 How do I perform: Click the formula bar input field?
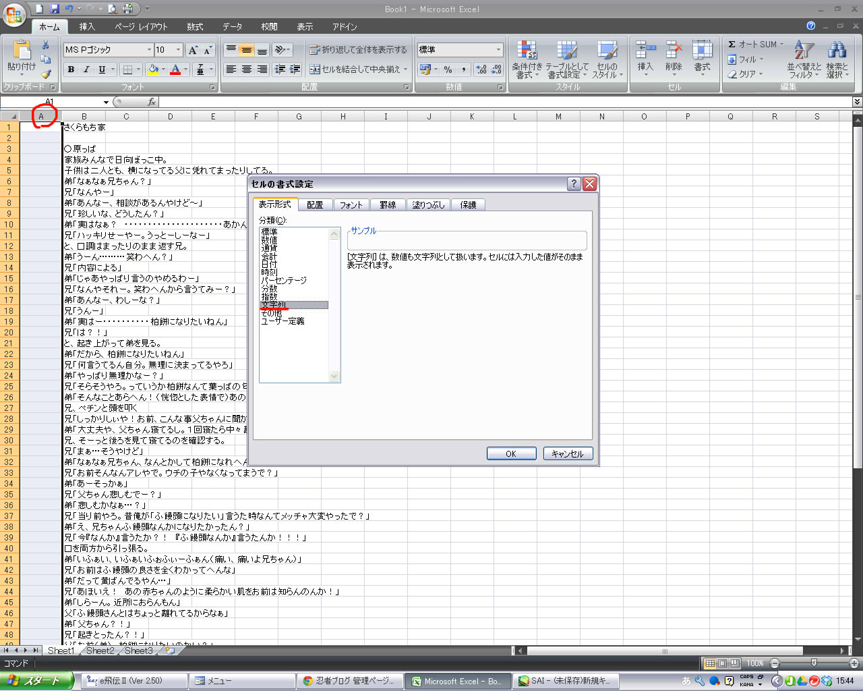click(505, 102)
